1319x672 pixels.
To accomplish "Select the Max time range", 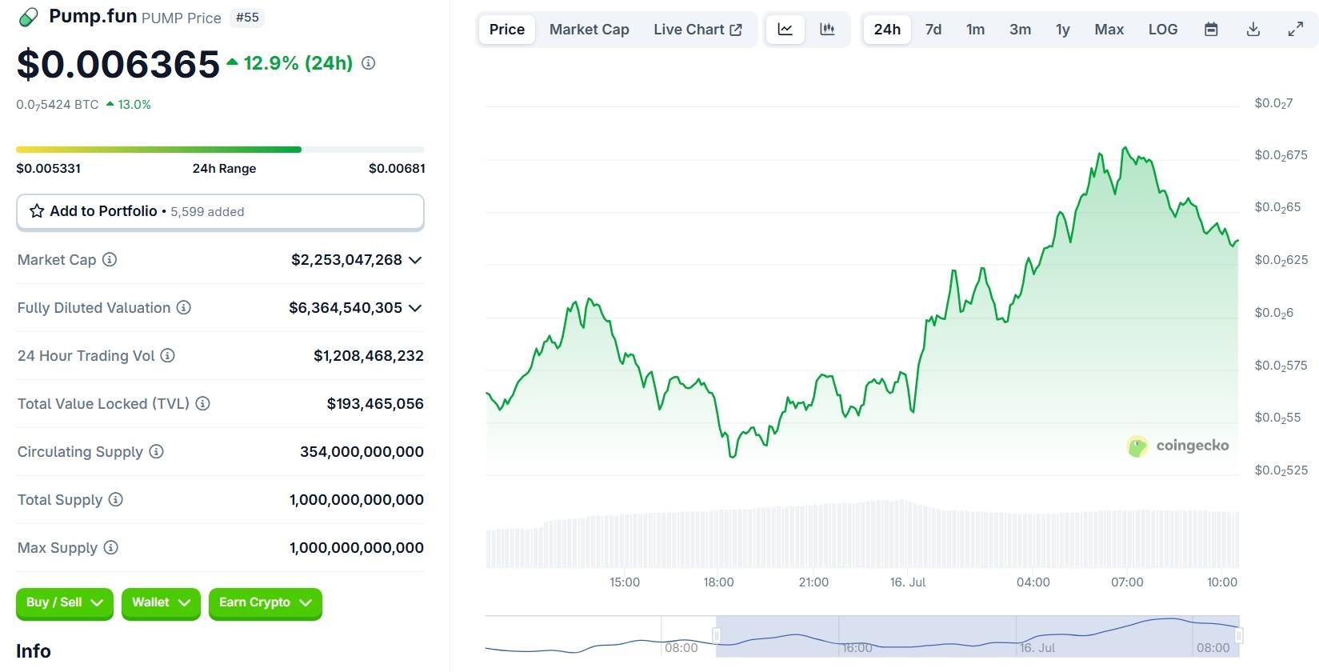I will tap(1109, 30).
